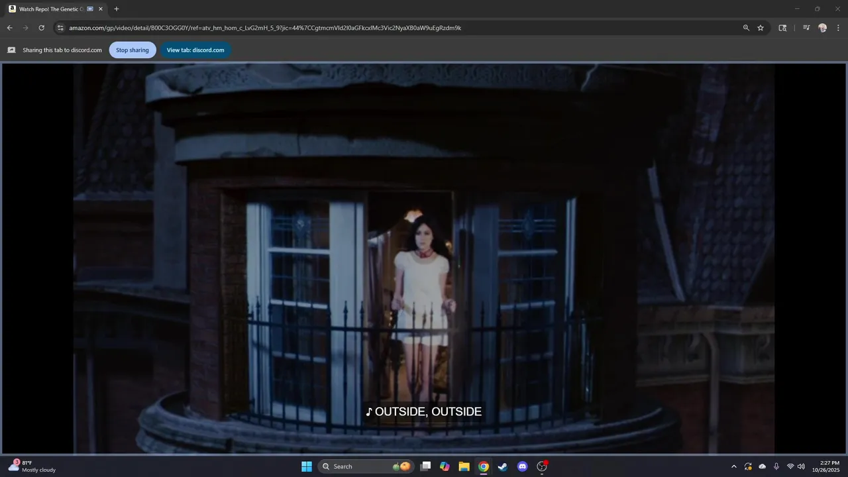Screen dimensions: 848x477
Task: Click the tab media-playing indicator icon
Action: click(90, 9)
